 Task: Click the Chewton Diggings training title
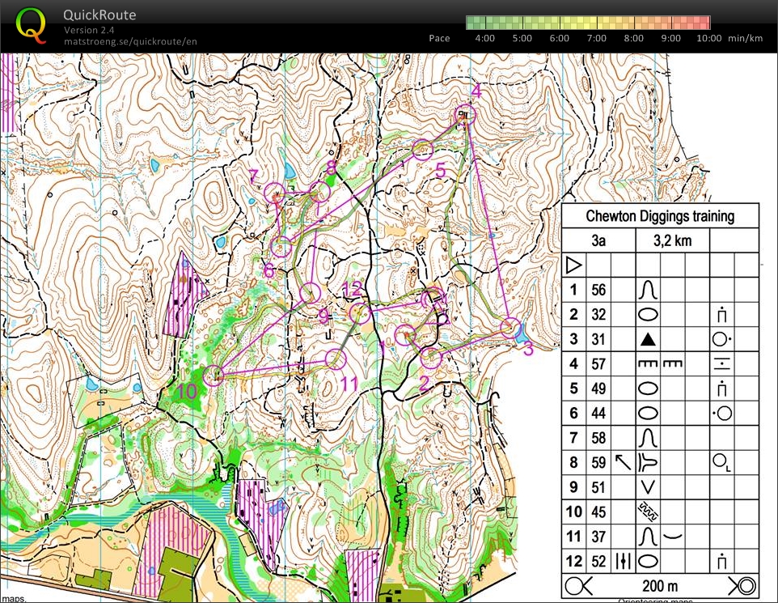[660, 216]
